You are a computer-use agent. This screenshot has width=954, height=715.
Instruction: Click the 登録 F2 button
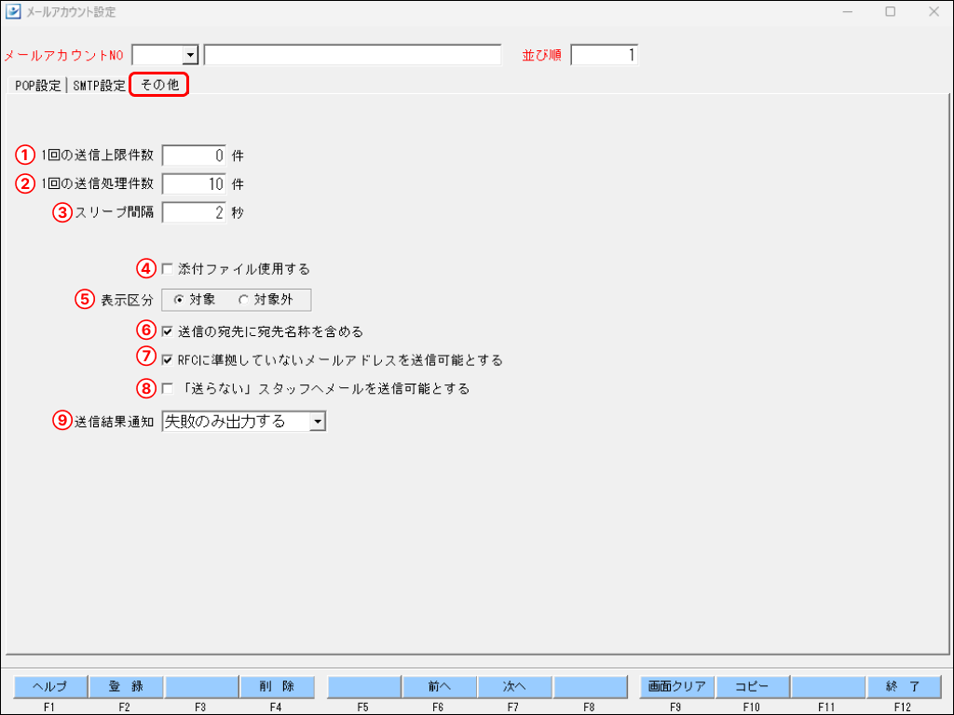pos(126,686)
